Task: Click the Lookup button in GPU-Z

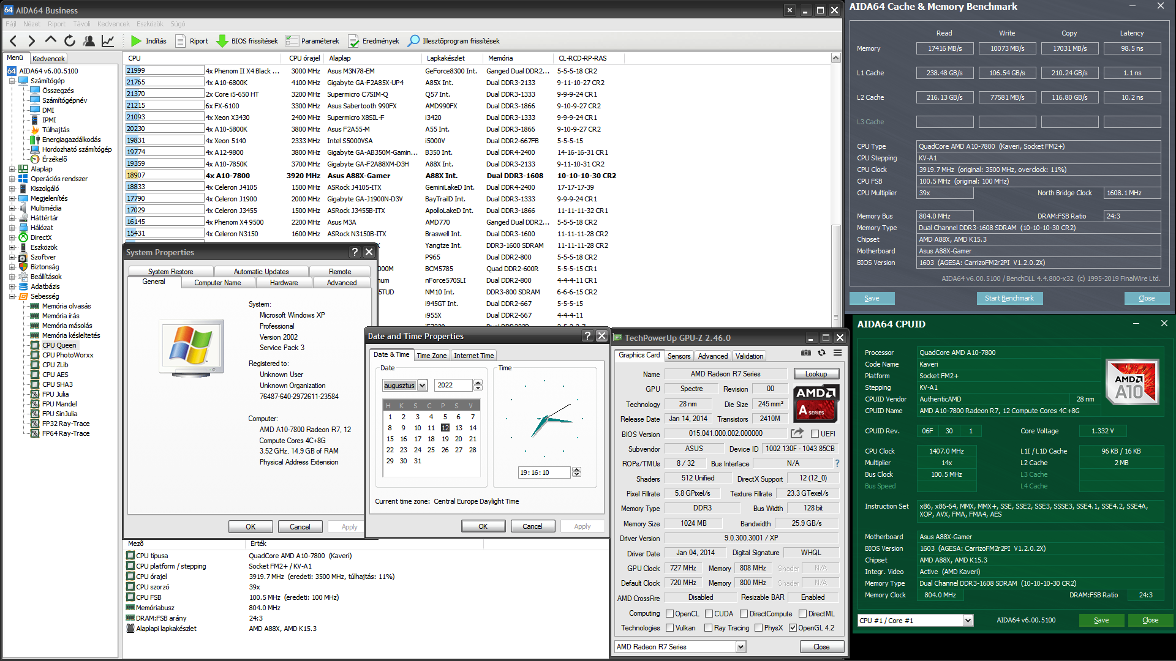Action: [x=816, y=374]
